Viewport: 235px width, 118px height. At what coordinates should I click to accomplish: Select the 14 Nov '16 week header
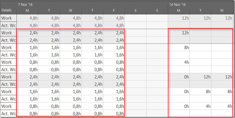click(x=177, y=5)
